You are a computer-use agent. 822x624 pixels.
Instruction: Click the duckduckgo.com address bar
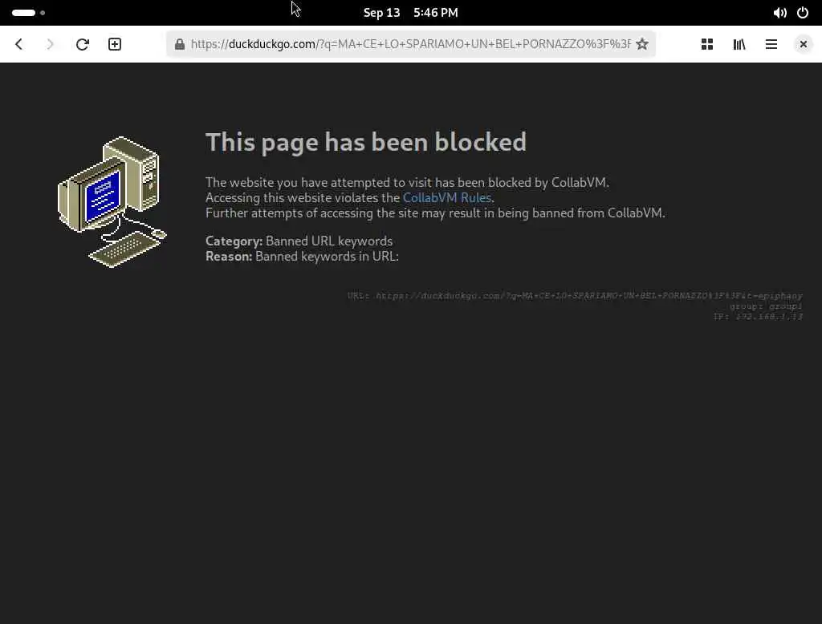(411, 44)
